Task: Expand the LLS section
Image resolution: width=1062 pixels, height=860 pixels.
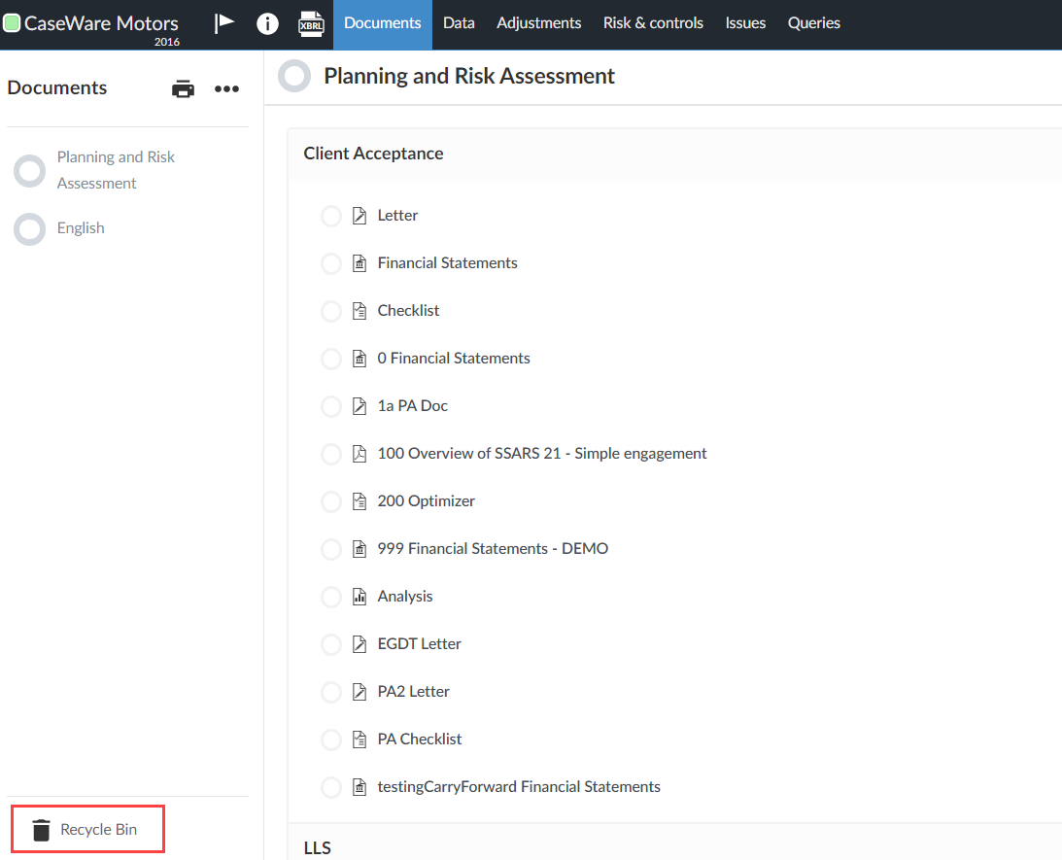Action: coord(318,847)
